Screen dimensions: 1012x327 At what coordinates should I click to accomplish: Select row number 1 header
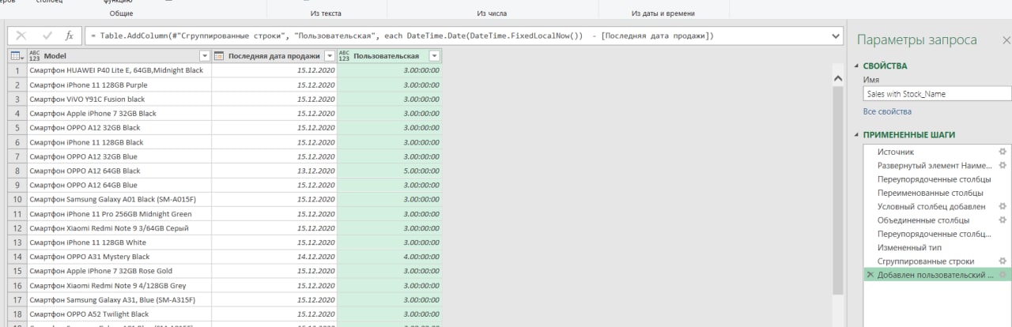[17, 70]
